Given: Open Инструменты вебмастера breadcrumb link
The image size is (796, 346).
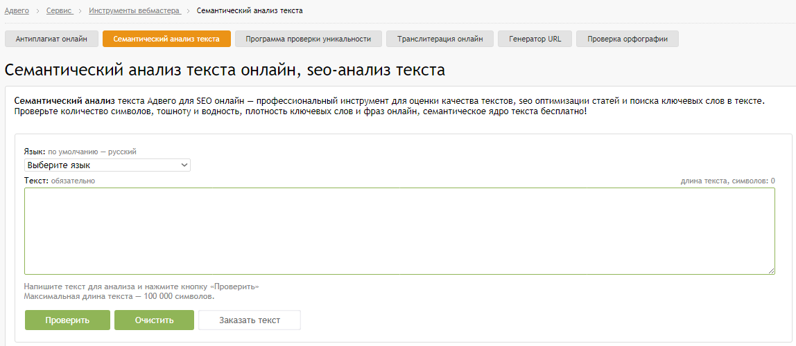Looking at the screenshot, I should coord(135,10).
